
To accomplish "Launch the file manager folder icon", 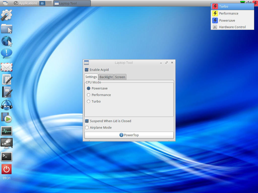I will tap(7, 29).
